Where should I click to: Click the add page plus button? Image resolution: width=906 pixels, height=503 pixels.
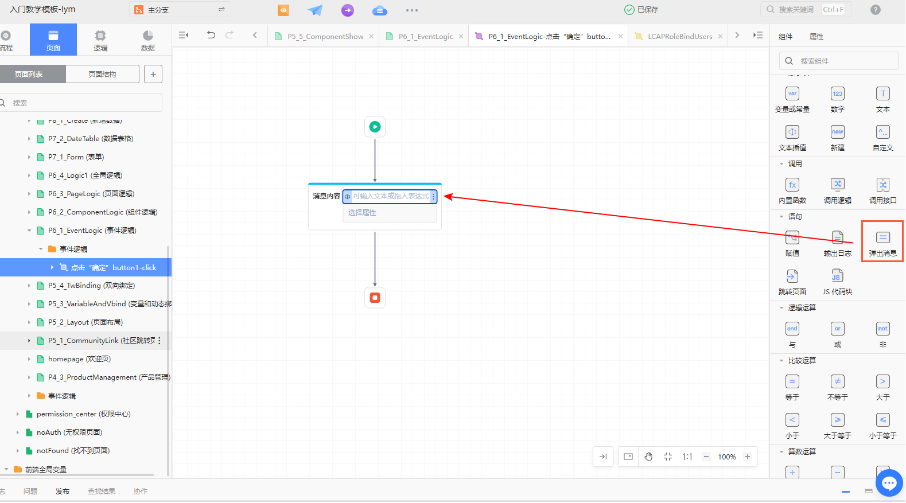[153, 75]
